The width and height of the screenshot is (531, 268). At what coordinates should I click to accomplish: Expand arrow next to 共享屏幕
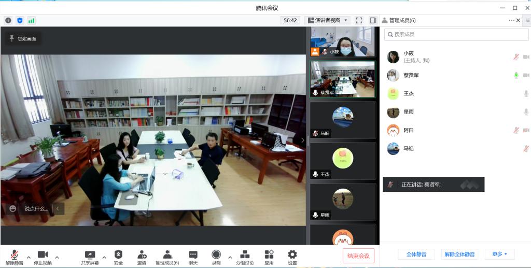104,257
